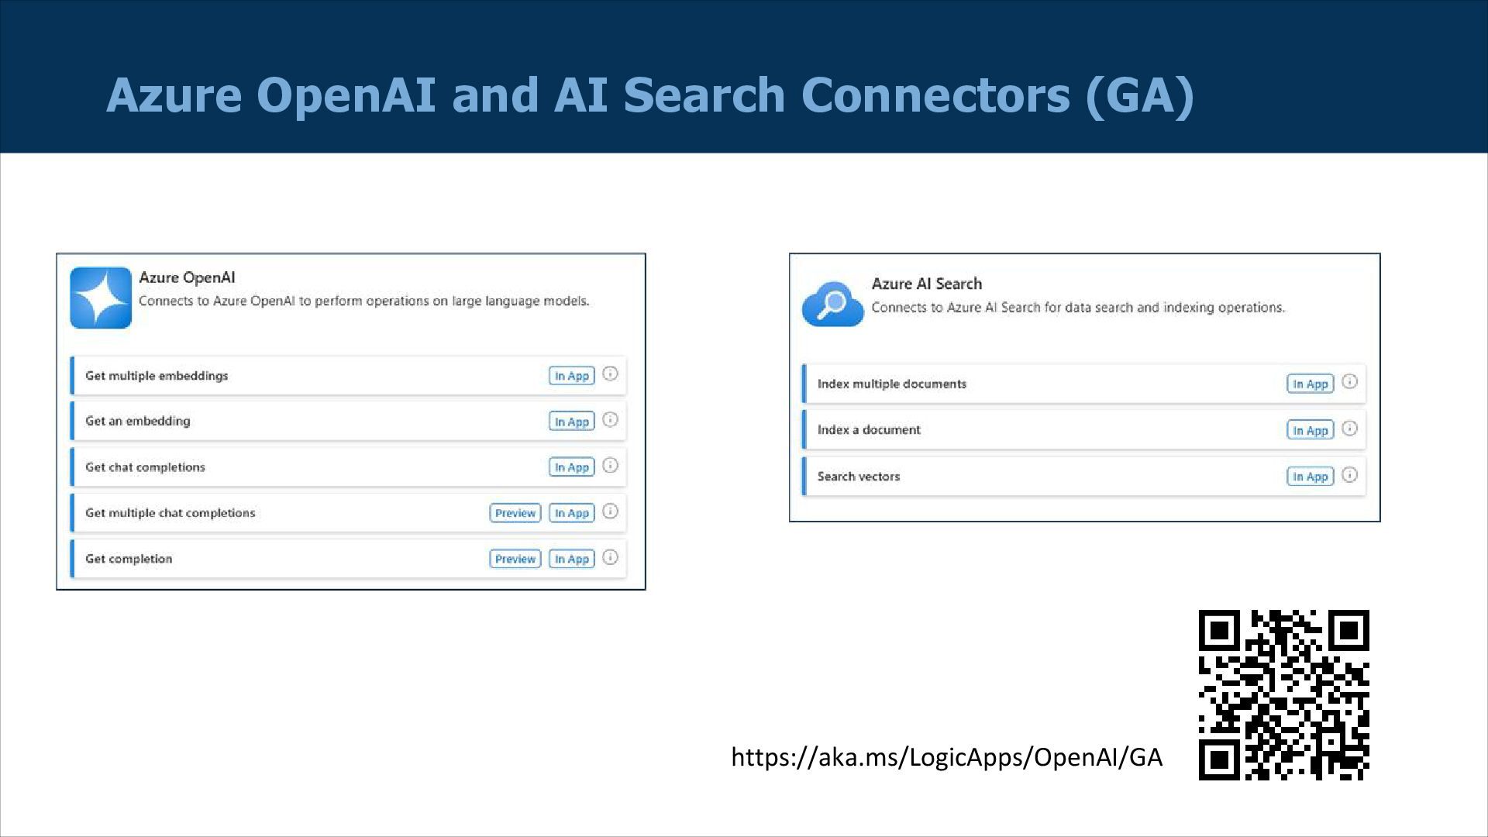Open info icon for Get multiple embeddings
This screenshot has width=1488, height=837.
(610, 374)
